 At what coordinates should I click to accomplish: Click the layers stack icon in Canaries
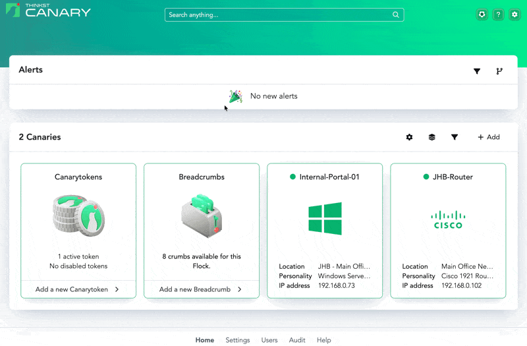click(x=432, y=137)
